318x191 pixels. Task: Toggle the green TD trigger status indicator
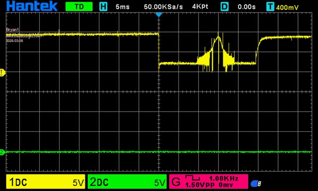coord(79,7)
